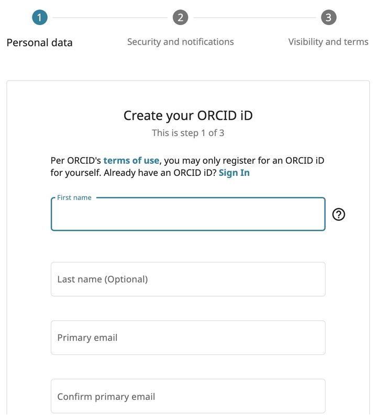Follow the Sign In link
The width and height of the screenshot is (377, 415).
[234, 173]
